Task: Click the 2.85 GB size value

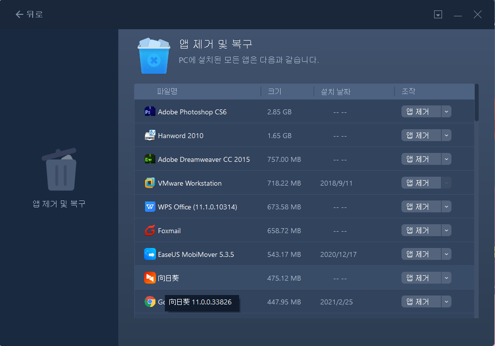Action: point(279,112)
